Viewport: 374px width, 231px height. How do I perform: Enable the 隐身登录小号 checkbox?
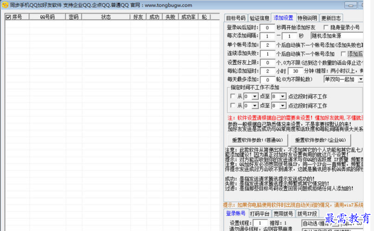[326, 27]
